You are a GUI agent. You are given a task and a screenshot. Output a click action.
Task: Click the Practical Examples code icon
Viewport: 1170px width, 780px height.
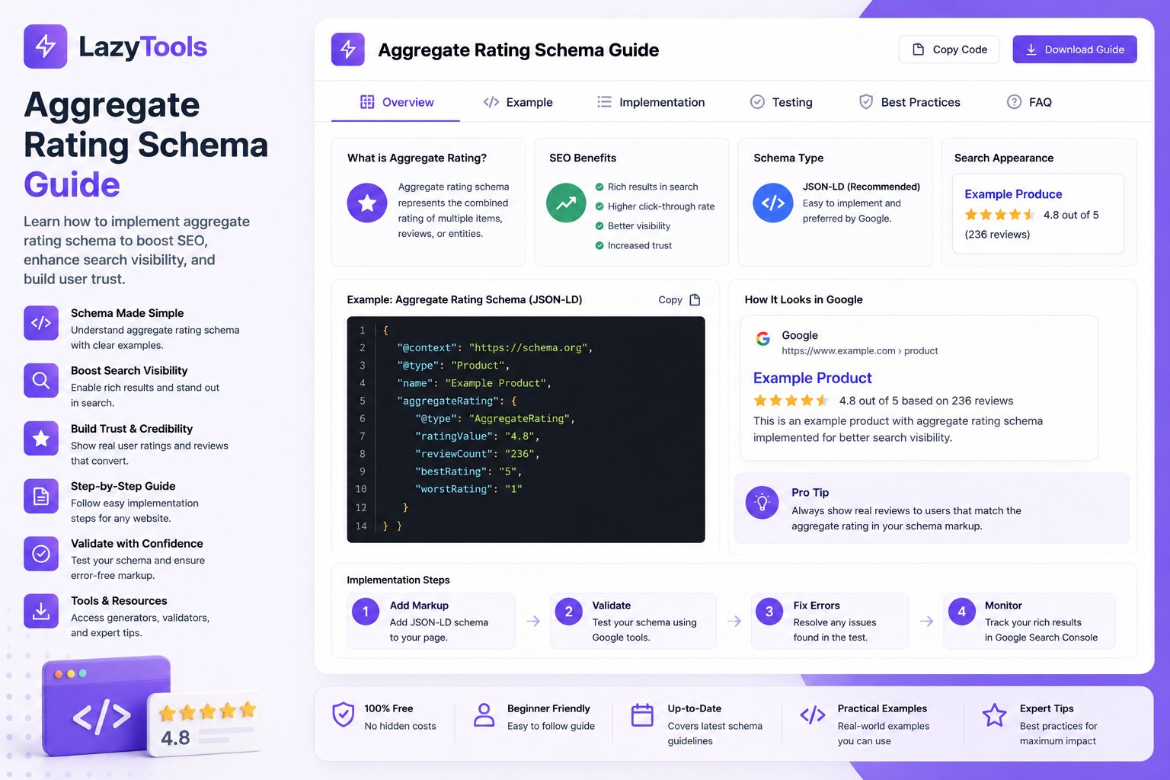813,714
